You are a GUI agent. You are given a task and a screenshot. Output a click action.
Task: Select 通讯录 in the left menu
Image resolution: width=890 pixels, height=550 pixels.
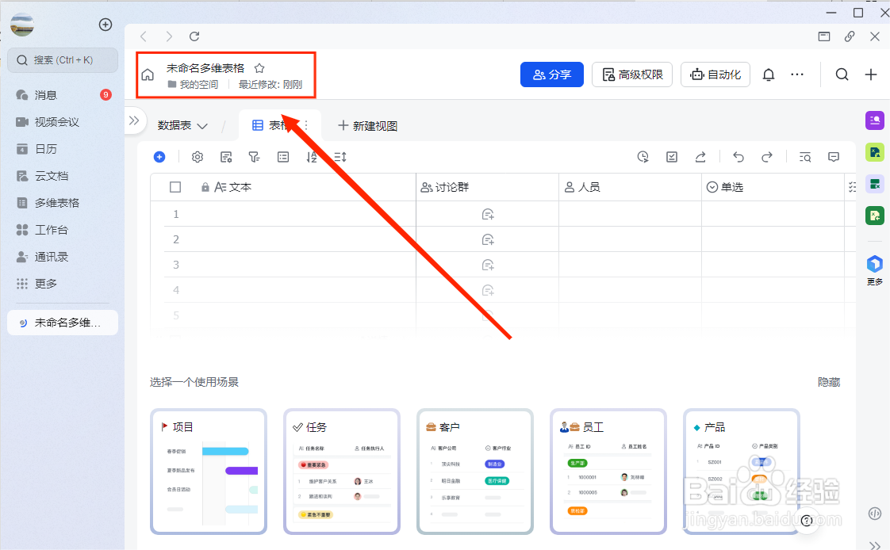[x=48, y=256]
